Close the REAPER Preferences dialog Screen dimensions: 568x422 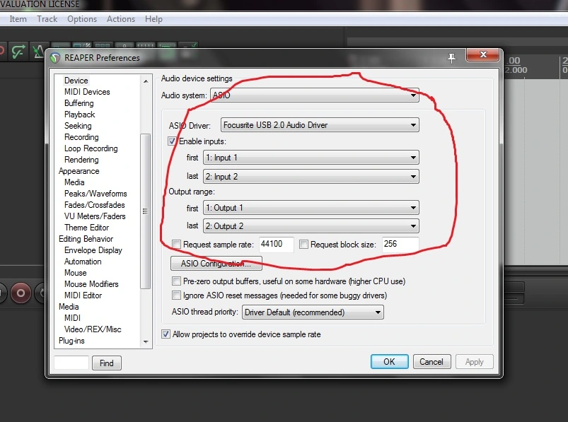483,54
